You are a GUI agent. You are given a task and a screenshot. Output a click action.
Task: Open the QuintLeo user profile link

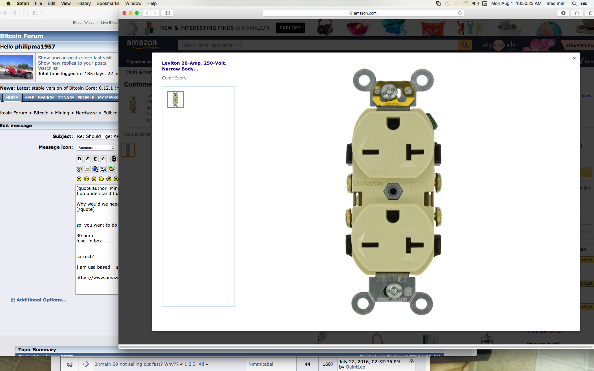(355, 367)
